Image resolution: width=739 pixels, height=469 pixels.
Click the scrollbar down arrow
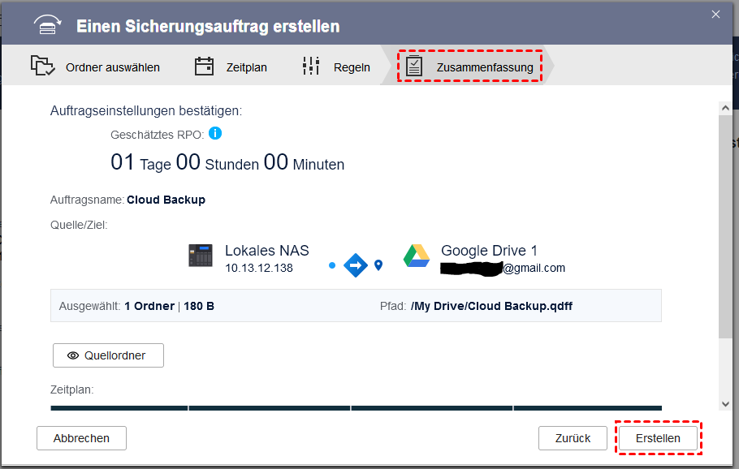pos(725,404)
